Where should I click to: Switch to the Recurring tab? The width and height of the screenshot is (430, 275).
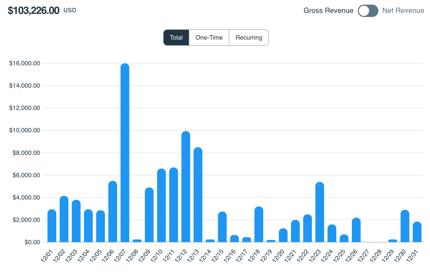coord(249,38)
